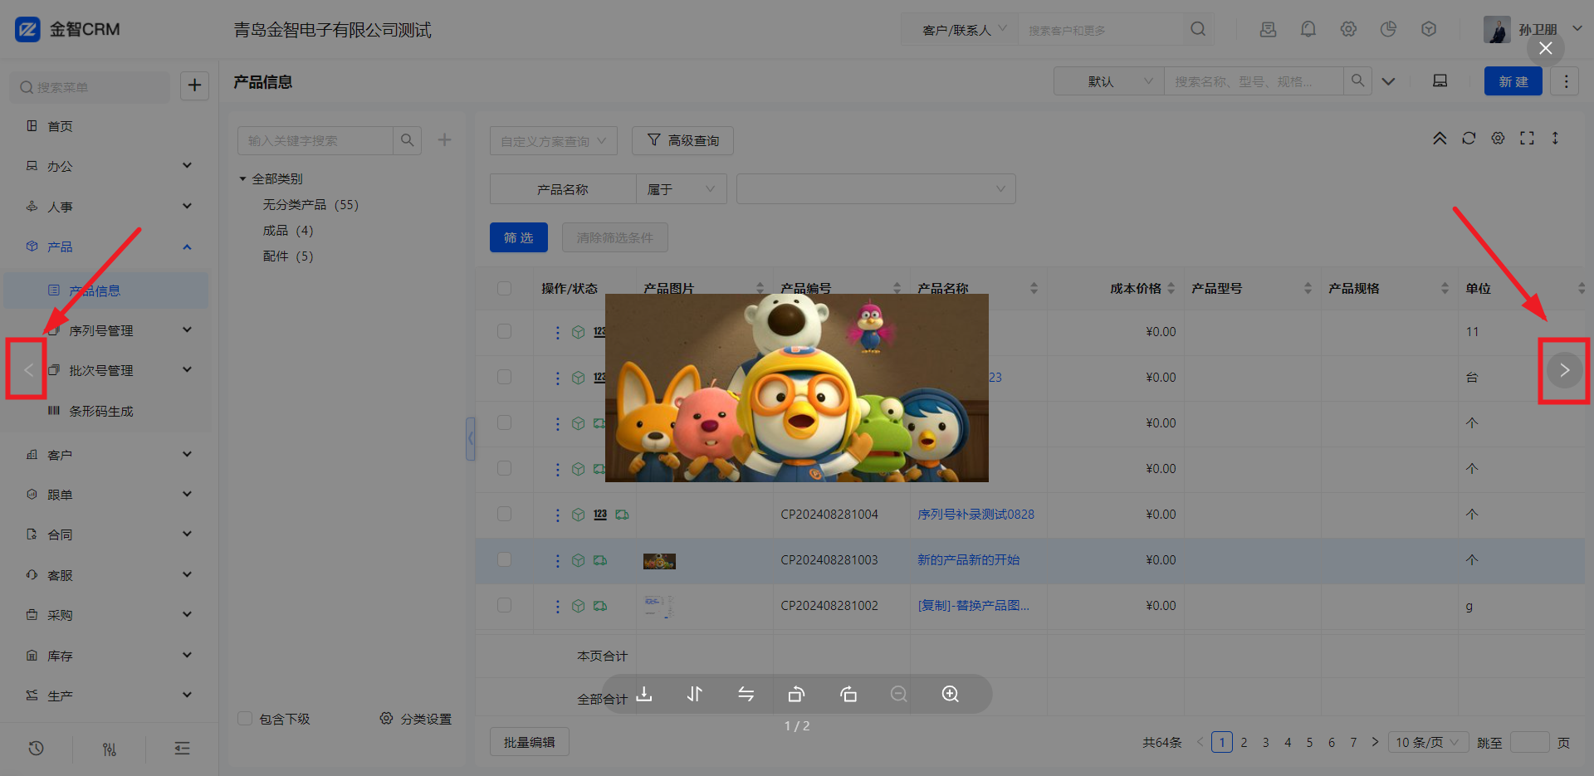This screenshot has width=1594, height=776.
Task: Open the more options vertical dots beside 新建
Action: coord(1566,81)
